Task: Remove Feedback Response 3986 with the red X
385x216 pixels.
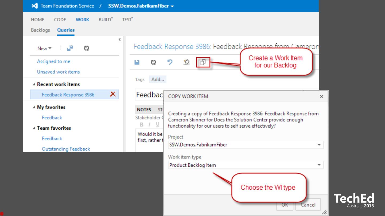Action: click(113, 94)
